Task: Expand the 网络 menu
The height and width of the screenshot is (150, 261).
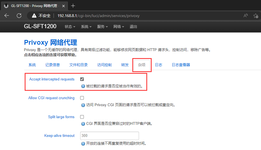Action: click(x=119, y=27)
